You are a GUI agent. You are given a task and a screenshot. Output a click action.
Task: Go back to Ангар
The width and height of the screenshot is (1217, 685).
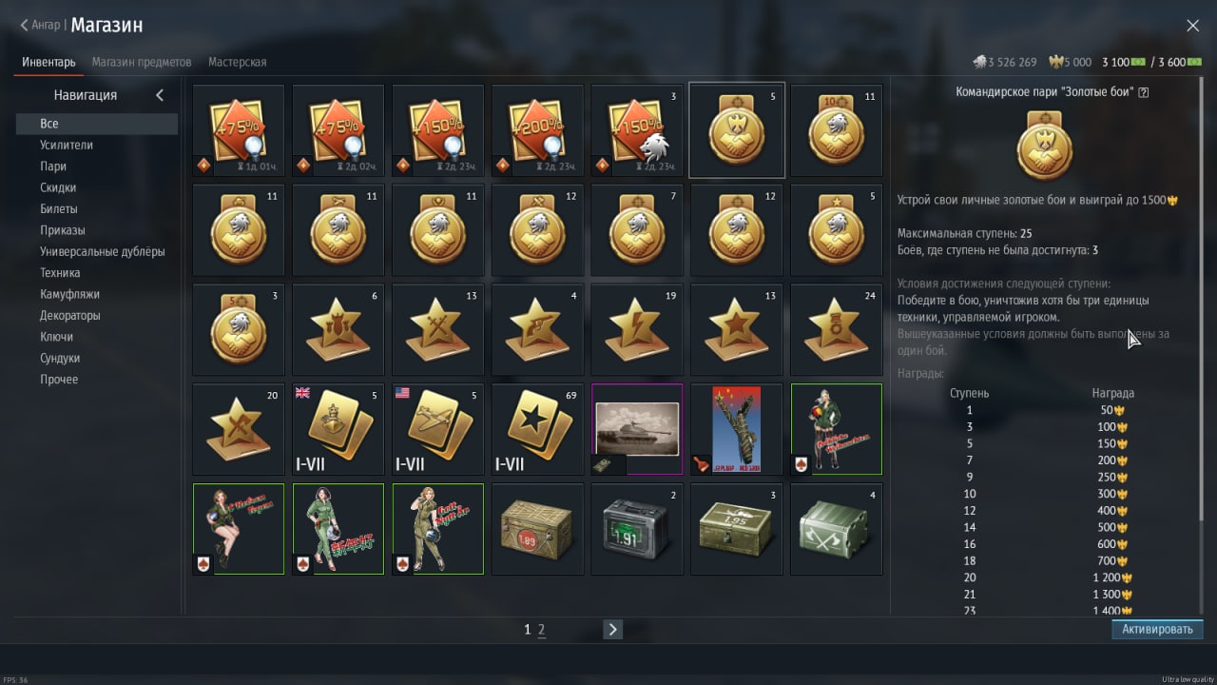(41, 25)
